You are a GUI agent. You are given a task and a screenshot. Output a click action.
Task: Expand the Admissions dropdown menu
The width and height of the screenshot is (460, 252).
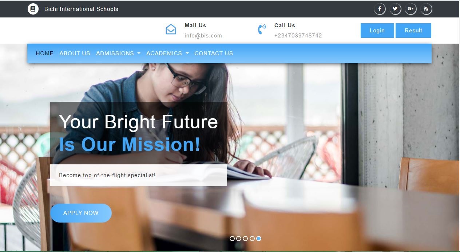[118, 53]
